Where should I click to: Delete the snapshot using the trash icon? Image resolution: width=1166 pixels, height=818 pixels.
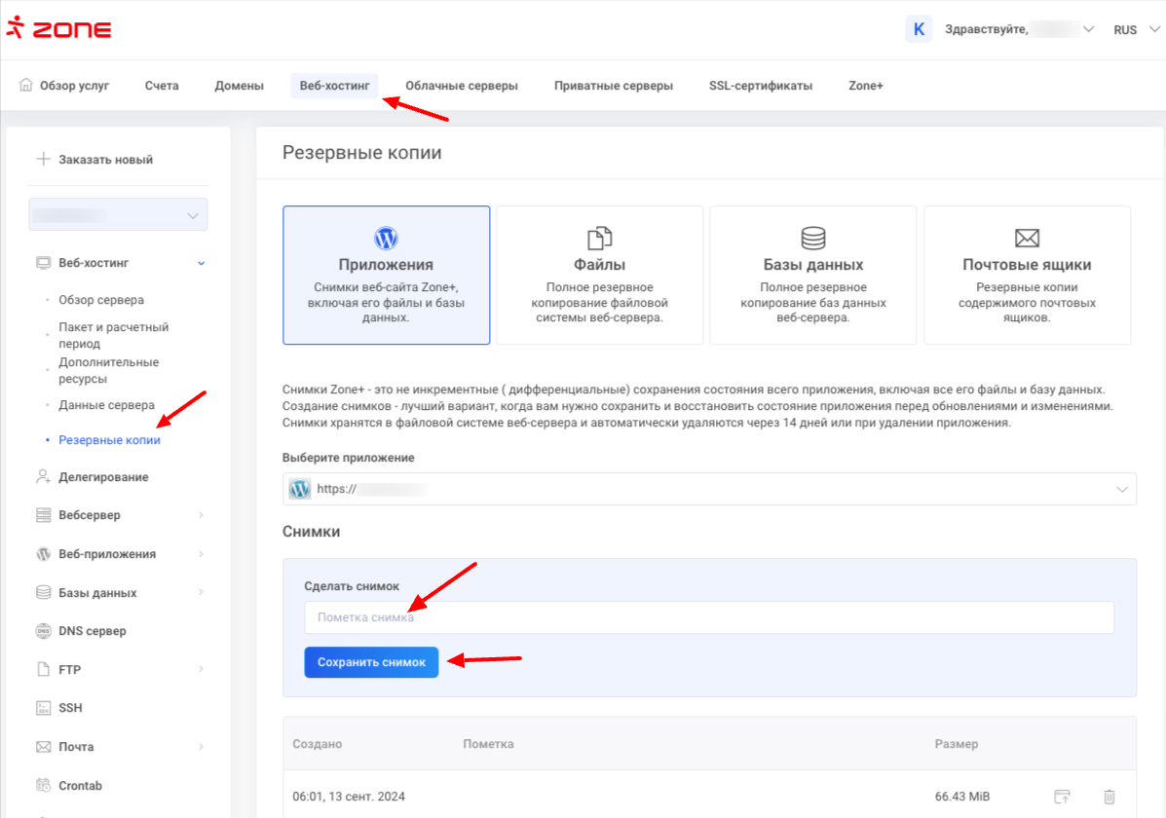point(1109,797)
